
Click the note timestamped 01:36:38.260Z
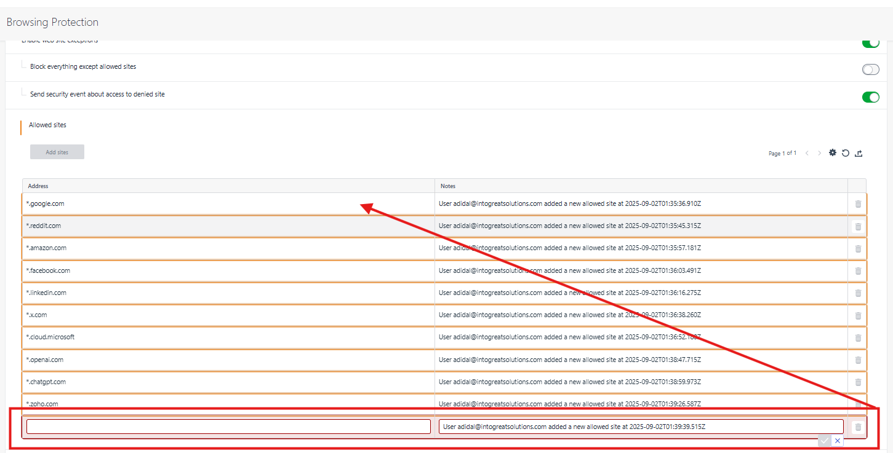[x=570, y=315]
